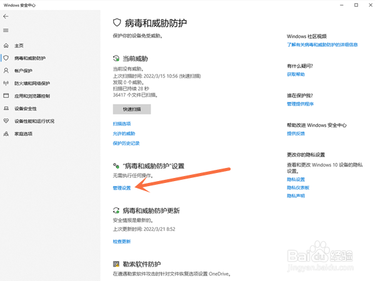Click the 上次更新时间 2022/3/21 8:52 text
This screenshot has height=281, width=375.
(x=144, y=229)
